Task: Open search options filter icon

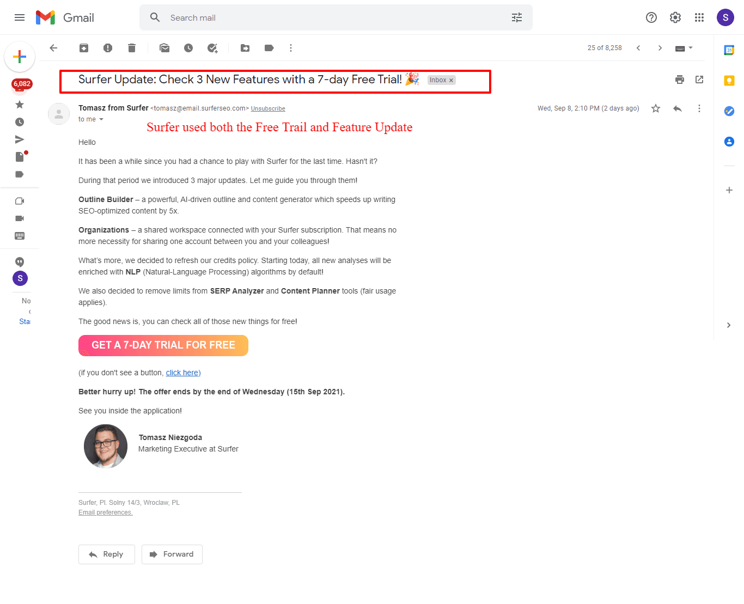Action: click(517, 17)
